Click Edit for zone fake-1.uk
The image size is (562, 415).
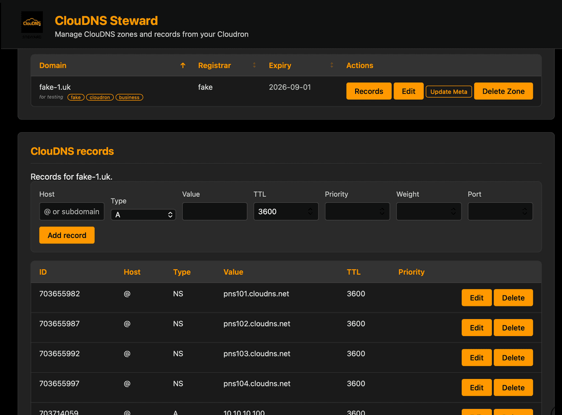[408, 91]
